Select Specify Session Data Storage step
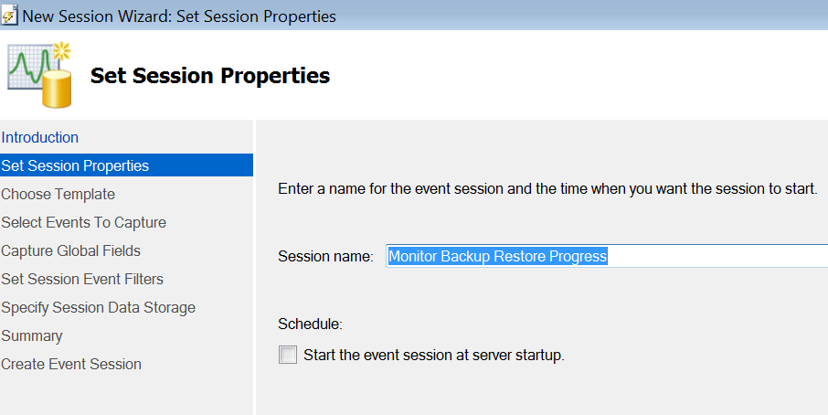Image resolution: width=828 pixels, height=415 pixels. [x=98, y=307]
